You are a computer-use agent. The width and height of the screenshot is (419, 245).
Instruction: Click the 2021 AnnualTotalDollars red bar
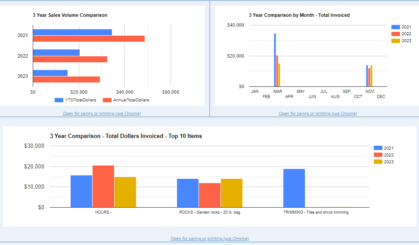tap(89, 39)
